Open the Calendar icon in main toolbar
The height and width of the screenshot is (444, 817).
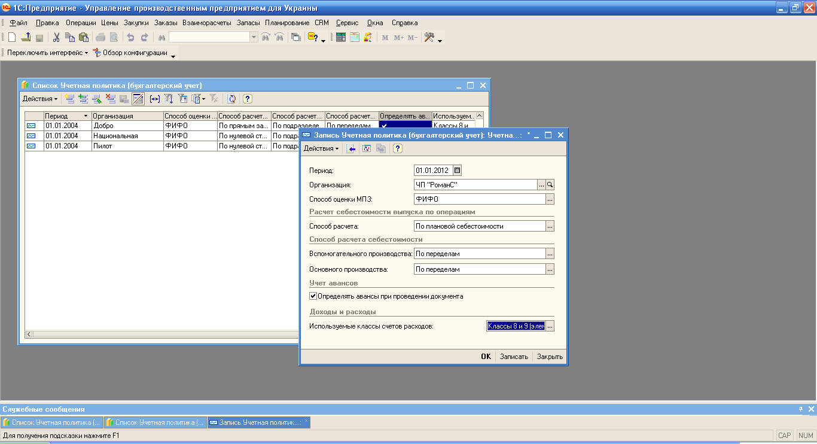click(x=355, y=37)
